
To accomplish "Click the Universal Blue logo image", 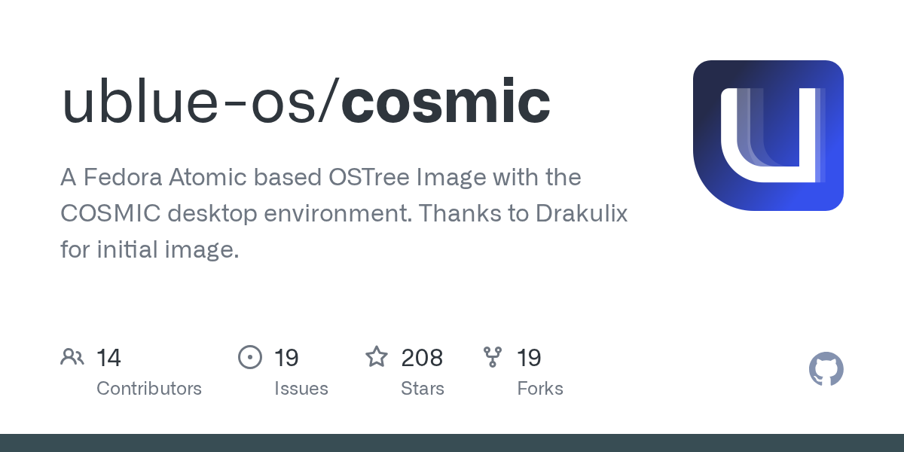I will click(x=768, y=136).
